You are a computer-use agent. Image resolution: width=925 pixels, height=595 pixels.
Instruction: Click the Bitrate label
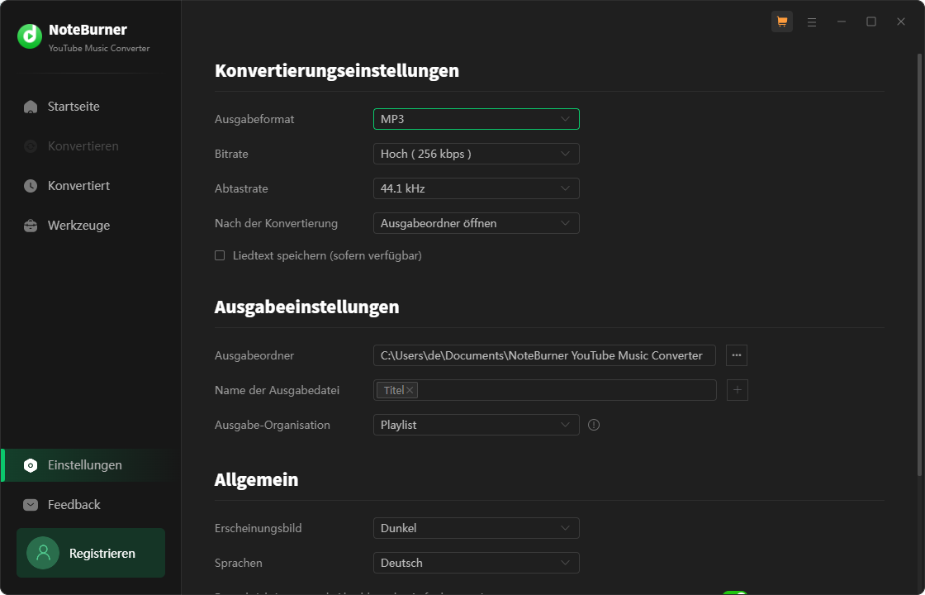[231, 154]
